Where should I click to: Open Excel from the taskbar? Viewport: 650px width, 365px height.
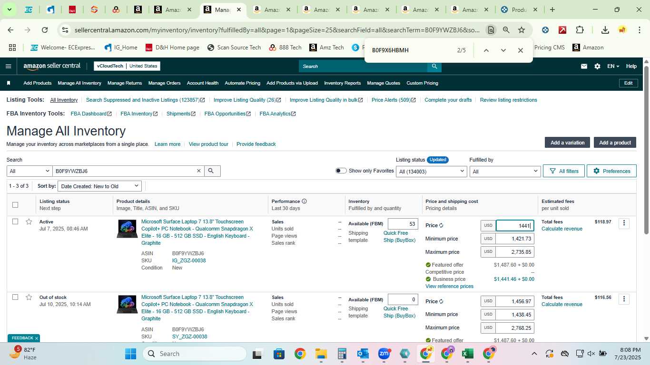[467, 354]
